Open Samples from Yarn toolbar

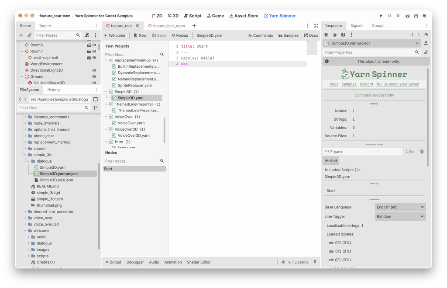(289, 35)
